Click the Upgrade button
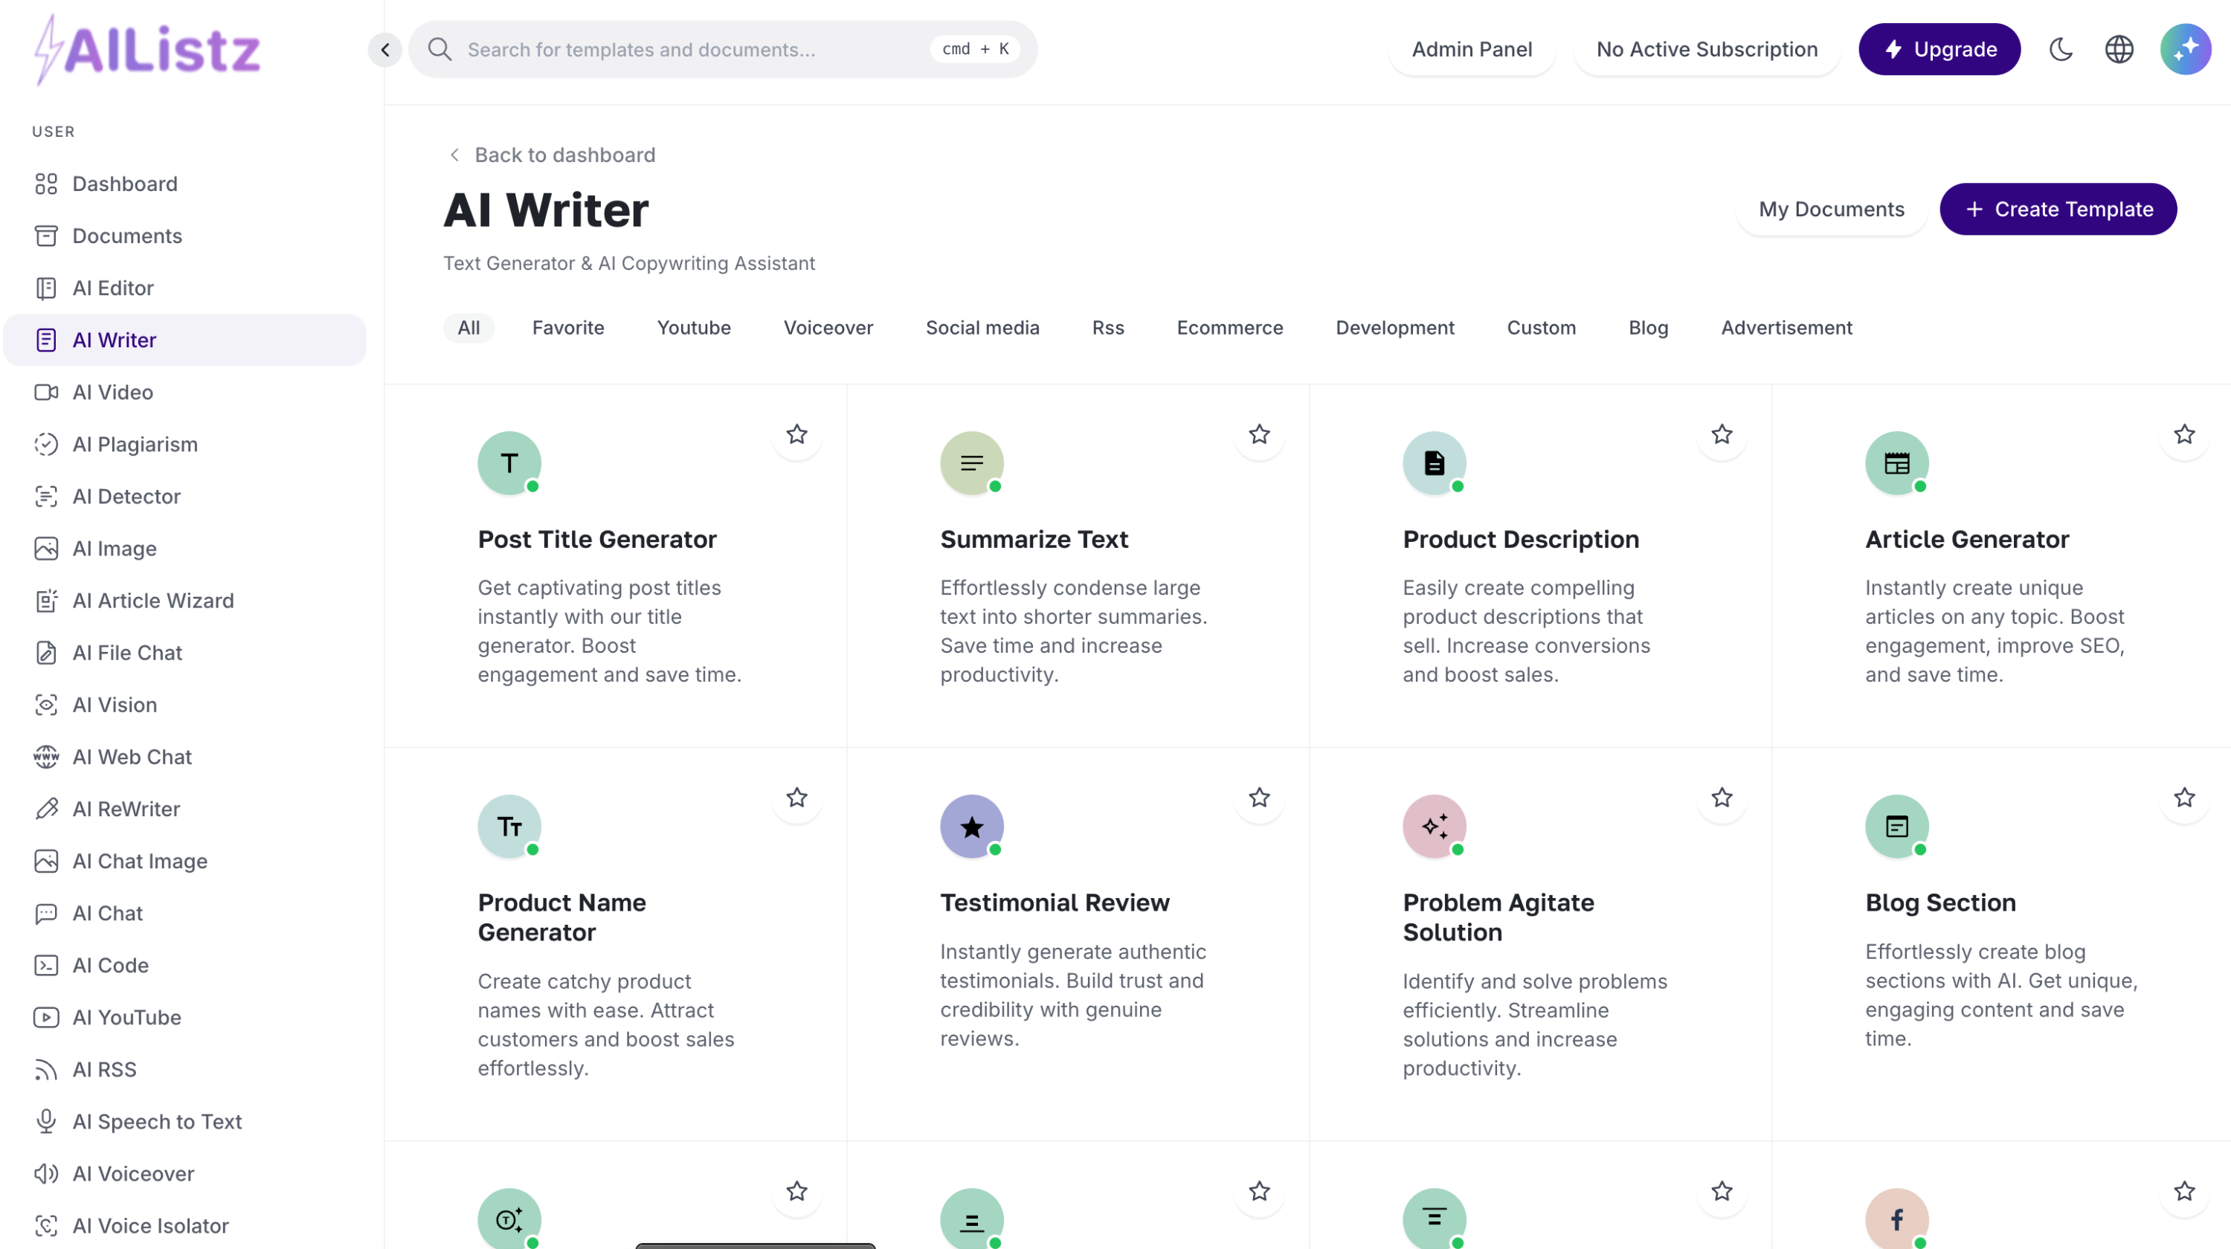Image resolution: width=2231 pixels, height=1249 pixels. click(1939, 49)
